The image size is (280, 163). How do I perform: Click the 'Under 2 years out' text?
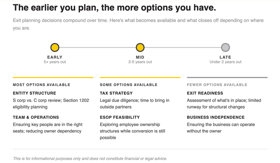225,62
